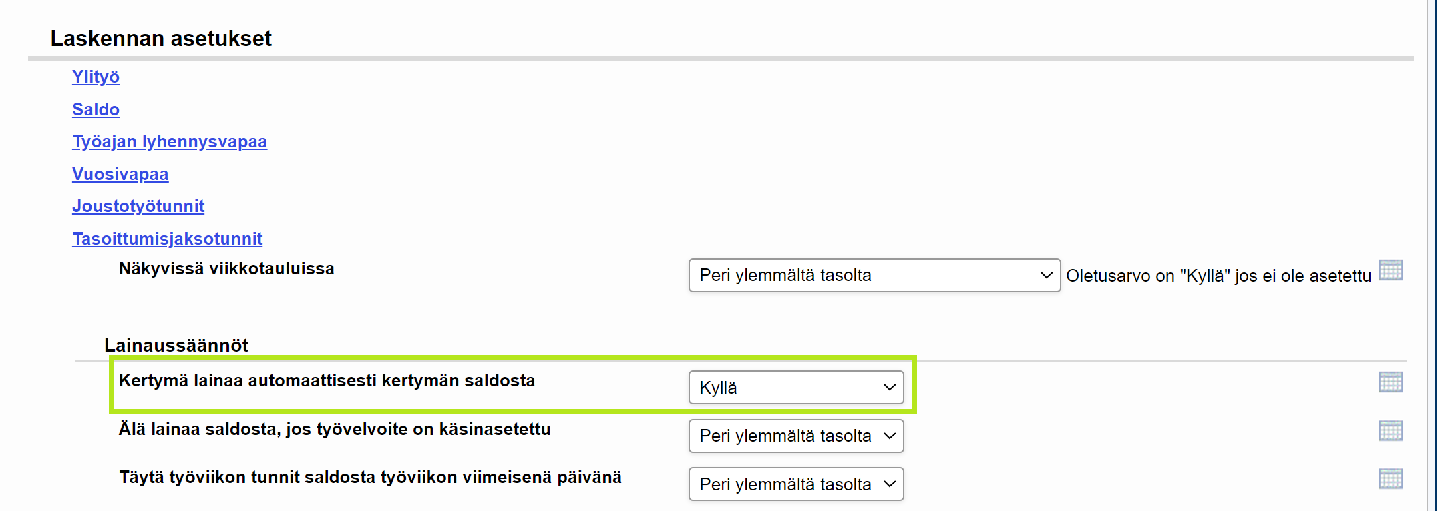The image size is (1448, 511).
Task: Click the Älä lainaa saldosta, jos työvelvoite label
Action: (335, 429)
